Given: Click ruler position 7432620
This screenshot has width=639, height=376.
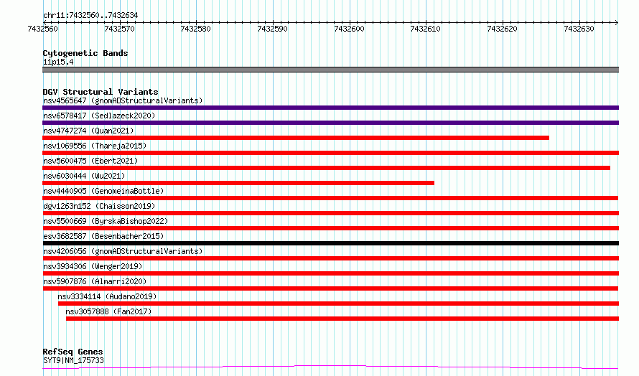Looking at the screenshot, I should (x=502, y=29).
